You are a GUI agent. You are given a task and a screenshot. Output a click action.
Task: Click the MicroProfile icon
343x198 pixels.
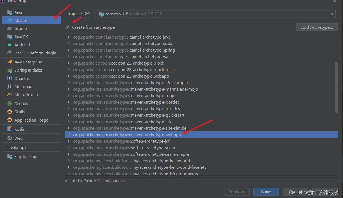(10, 94)
